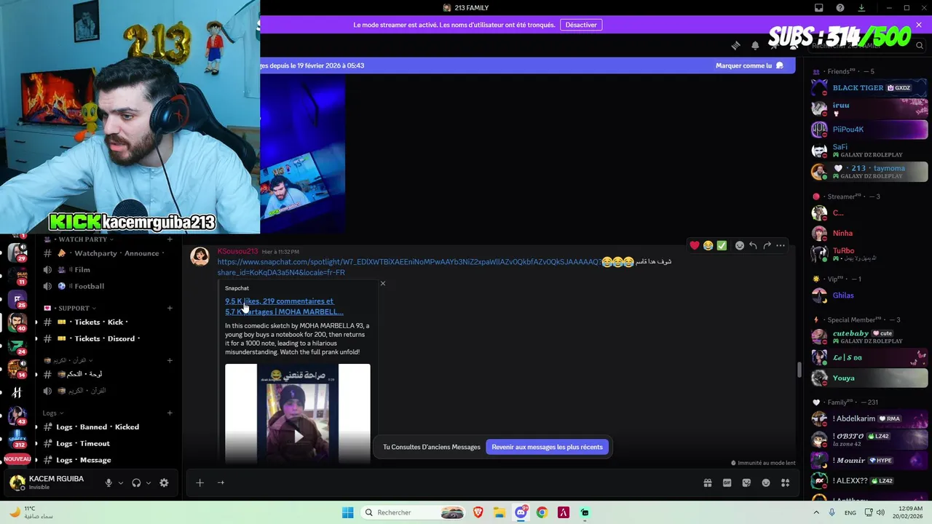The width and height of the screenshot is (932, 524).
Task: Open Logs Timeout channel
Action: tap(108, 443)
